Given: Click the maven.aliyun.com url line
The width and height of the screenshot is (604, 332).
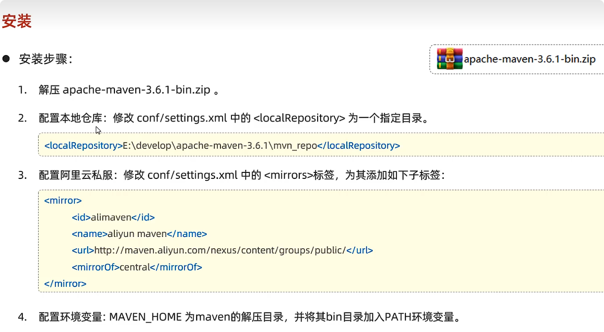Looking at the screenshot, I should pyautogui.click(x=222, y=250).
